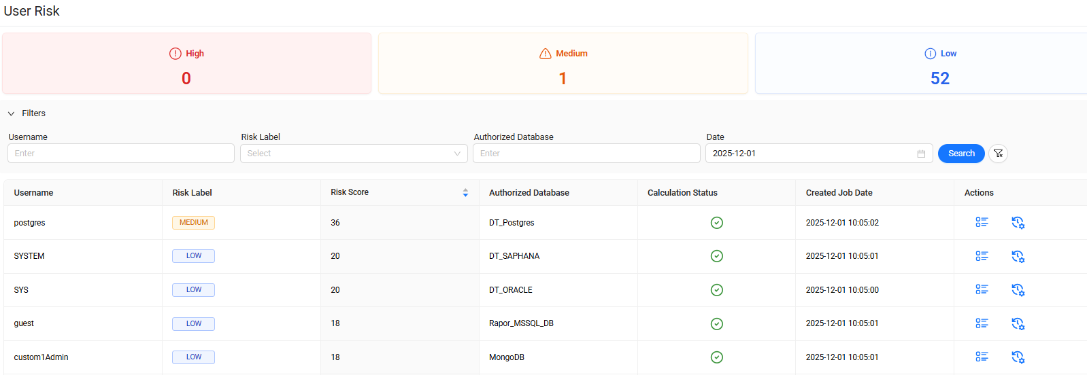
Task: Click LOW tag in SYSTEM row
Action: pos(194,256)
